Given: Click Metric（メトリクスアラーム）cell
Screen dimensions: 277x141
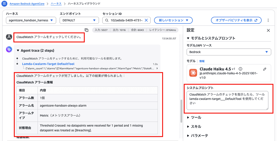Looking at the screenshot, I should tap(60, 115).
